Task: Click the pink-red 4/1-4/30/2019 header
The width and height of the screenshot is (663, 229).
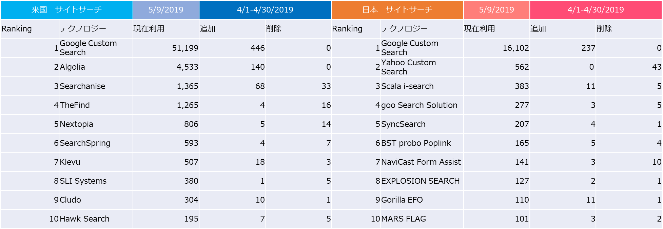Action: pos(596,10)
